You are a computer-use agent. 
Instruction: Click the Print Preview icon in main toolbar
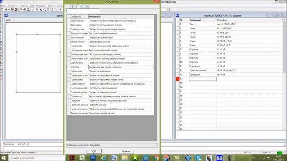[28, 9]
